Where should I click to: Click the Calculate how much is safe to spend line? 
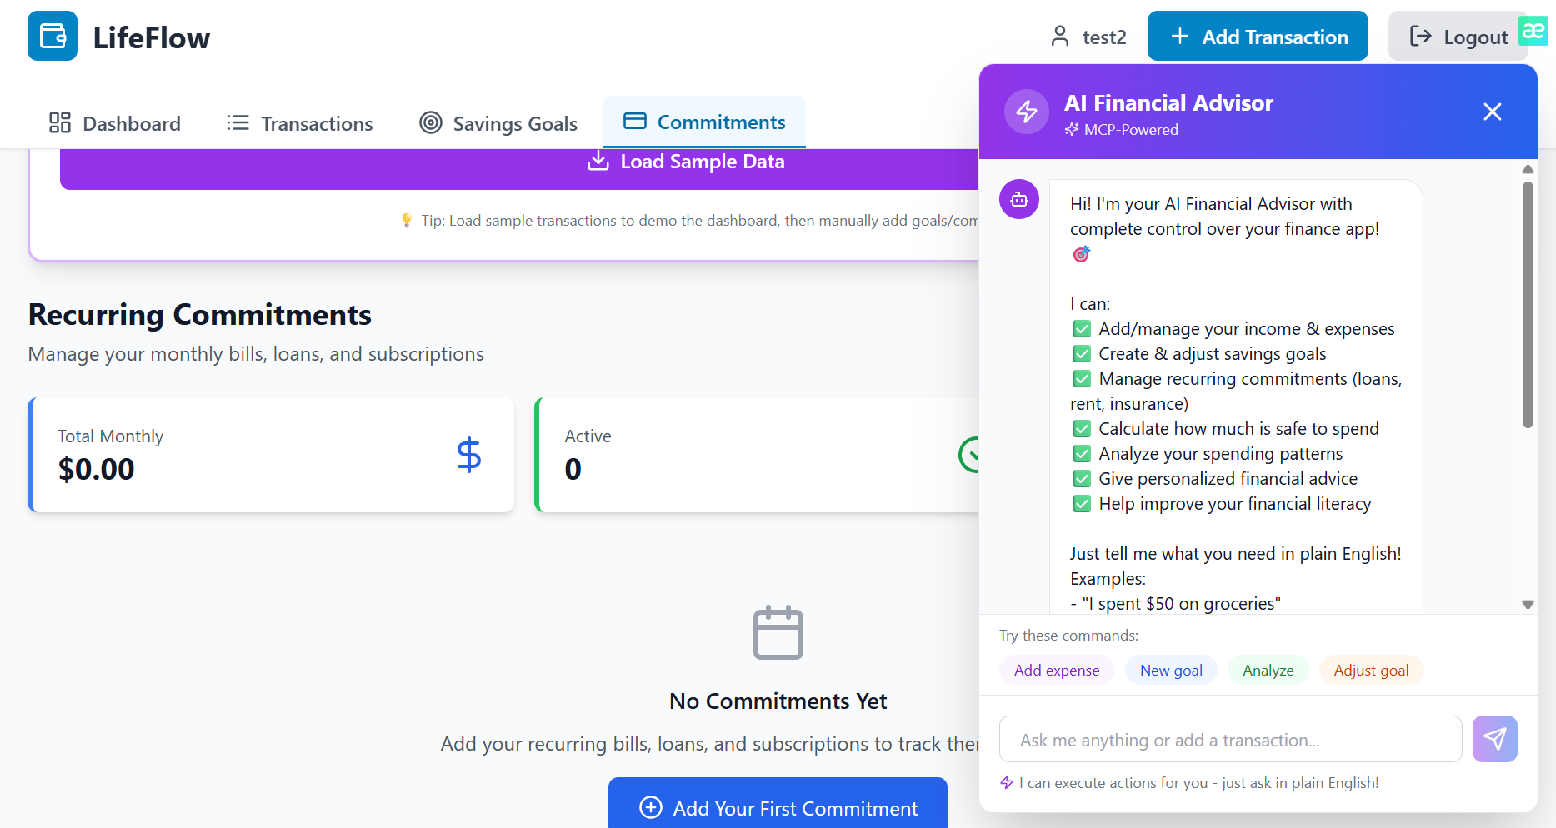(x=1225, y=429)
